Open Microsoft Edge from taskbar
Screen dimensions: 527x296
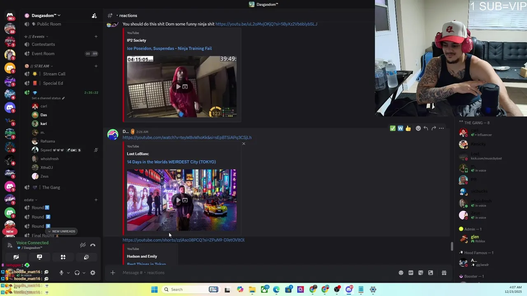point(276,289)
